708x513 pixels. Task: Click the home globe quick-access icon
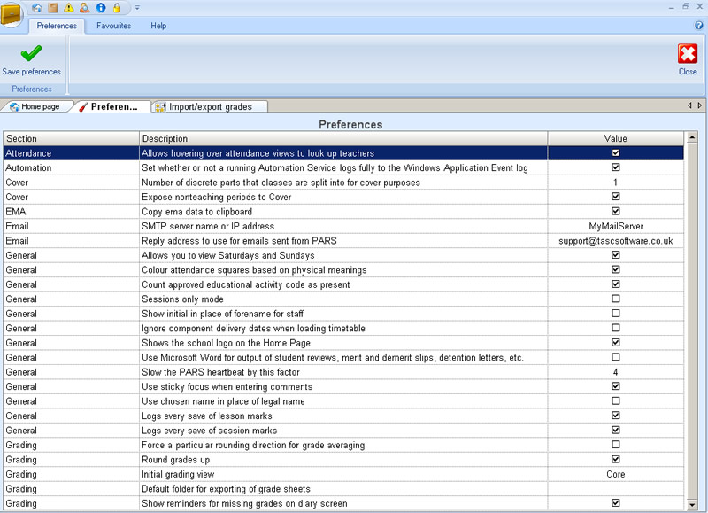tap(37, 8)
